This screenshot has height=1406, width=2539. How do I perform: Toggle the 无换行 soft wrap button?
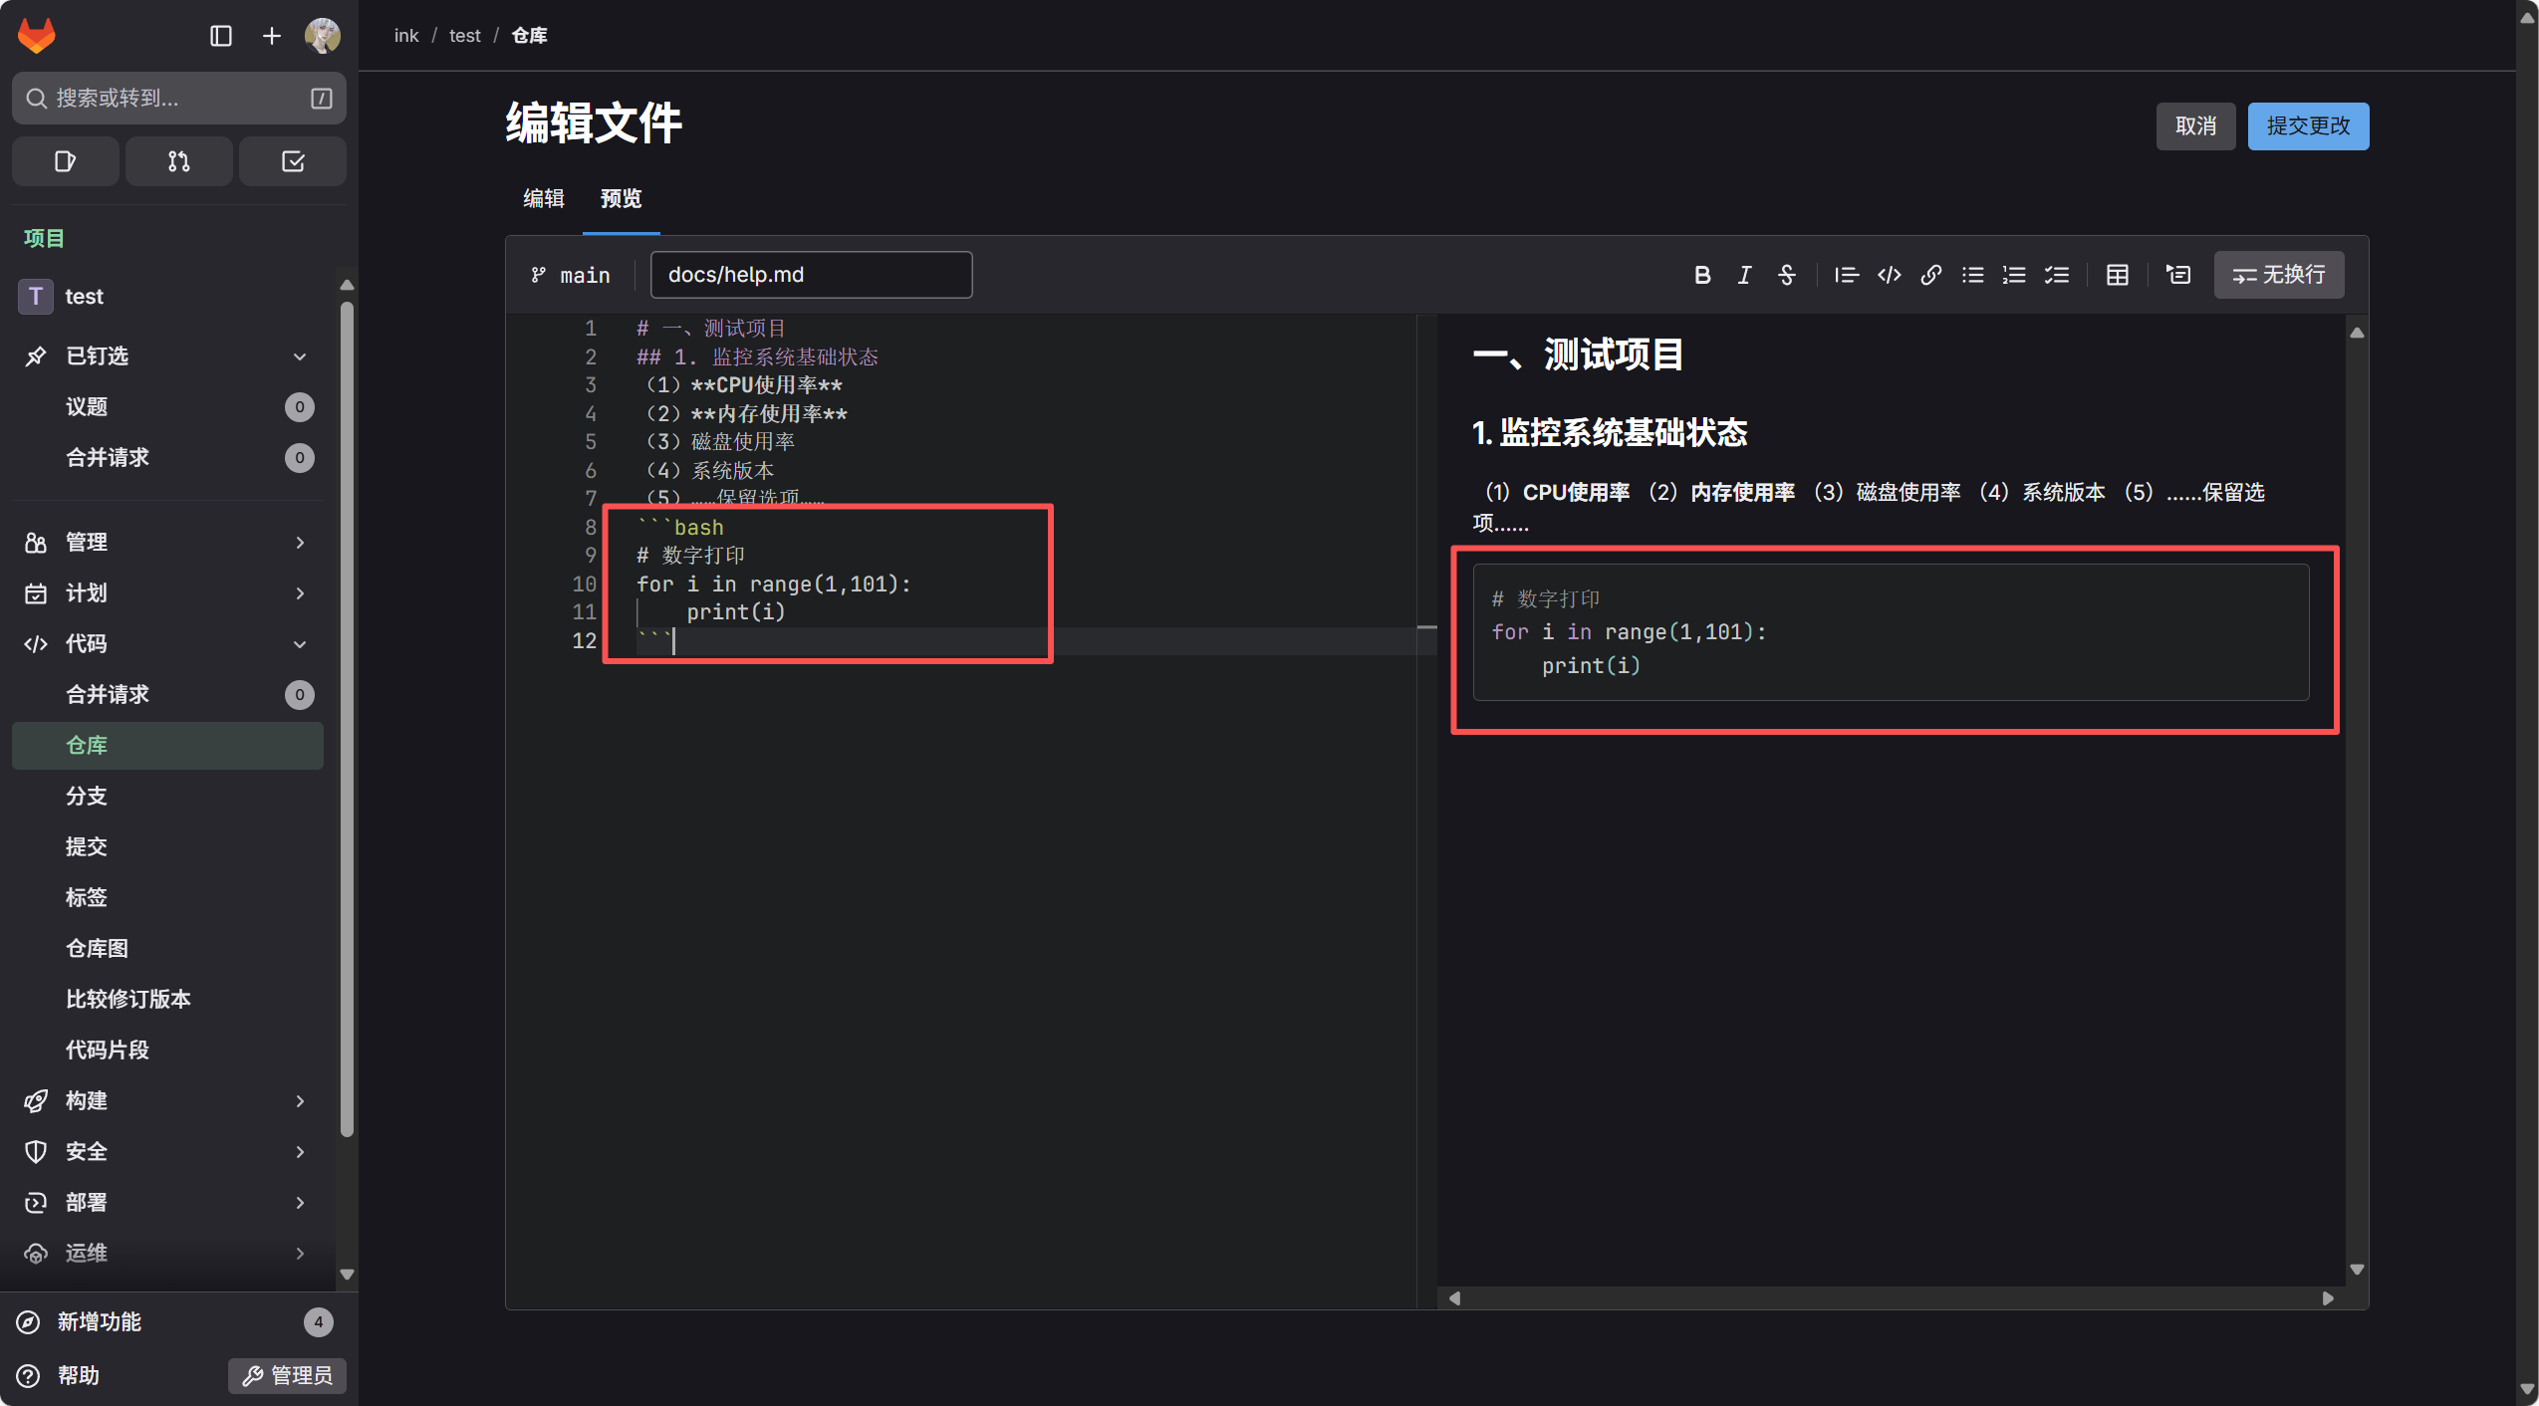pos(2278,275)
